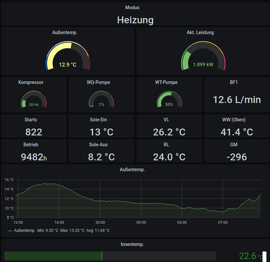This screenshot has height=262, width=270.
Task: Open the WQ-Pumpe panel title
Action: pos(98,82)
